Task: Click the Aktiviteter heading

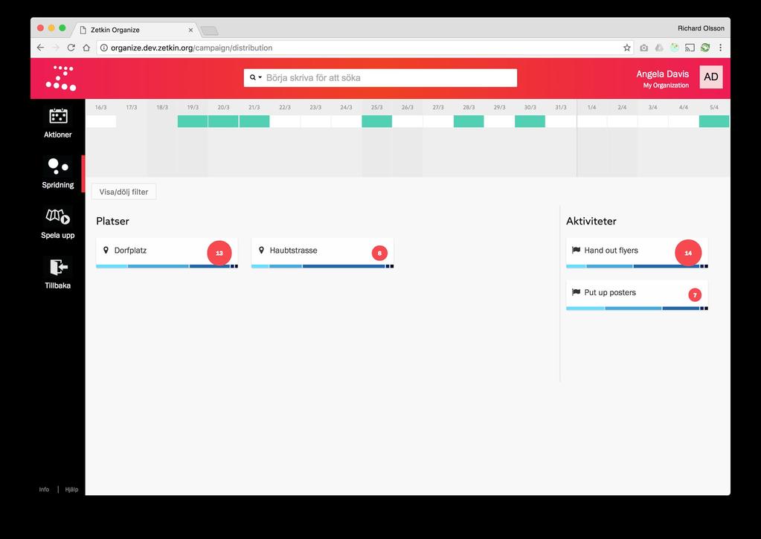Action: [x=591, y=222]
